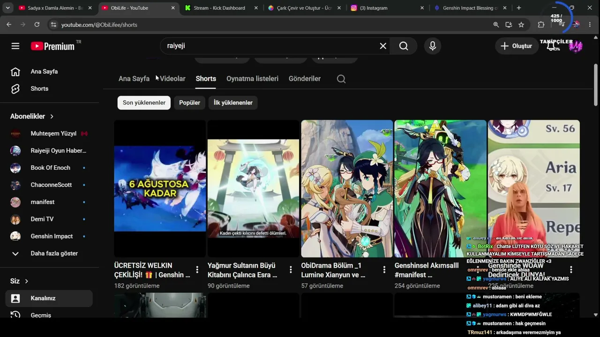Open more options for ObiDrama Bölüm short
The height and width of the screenshot is (337, 600).
point(384,270)
